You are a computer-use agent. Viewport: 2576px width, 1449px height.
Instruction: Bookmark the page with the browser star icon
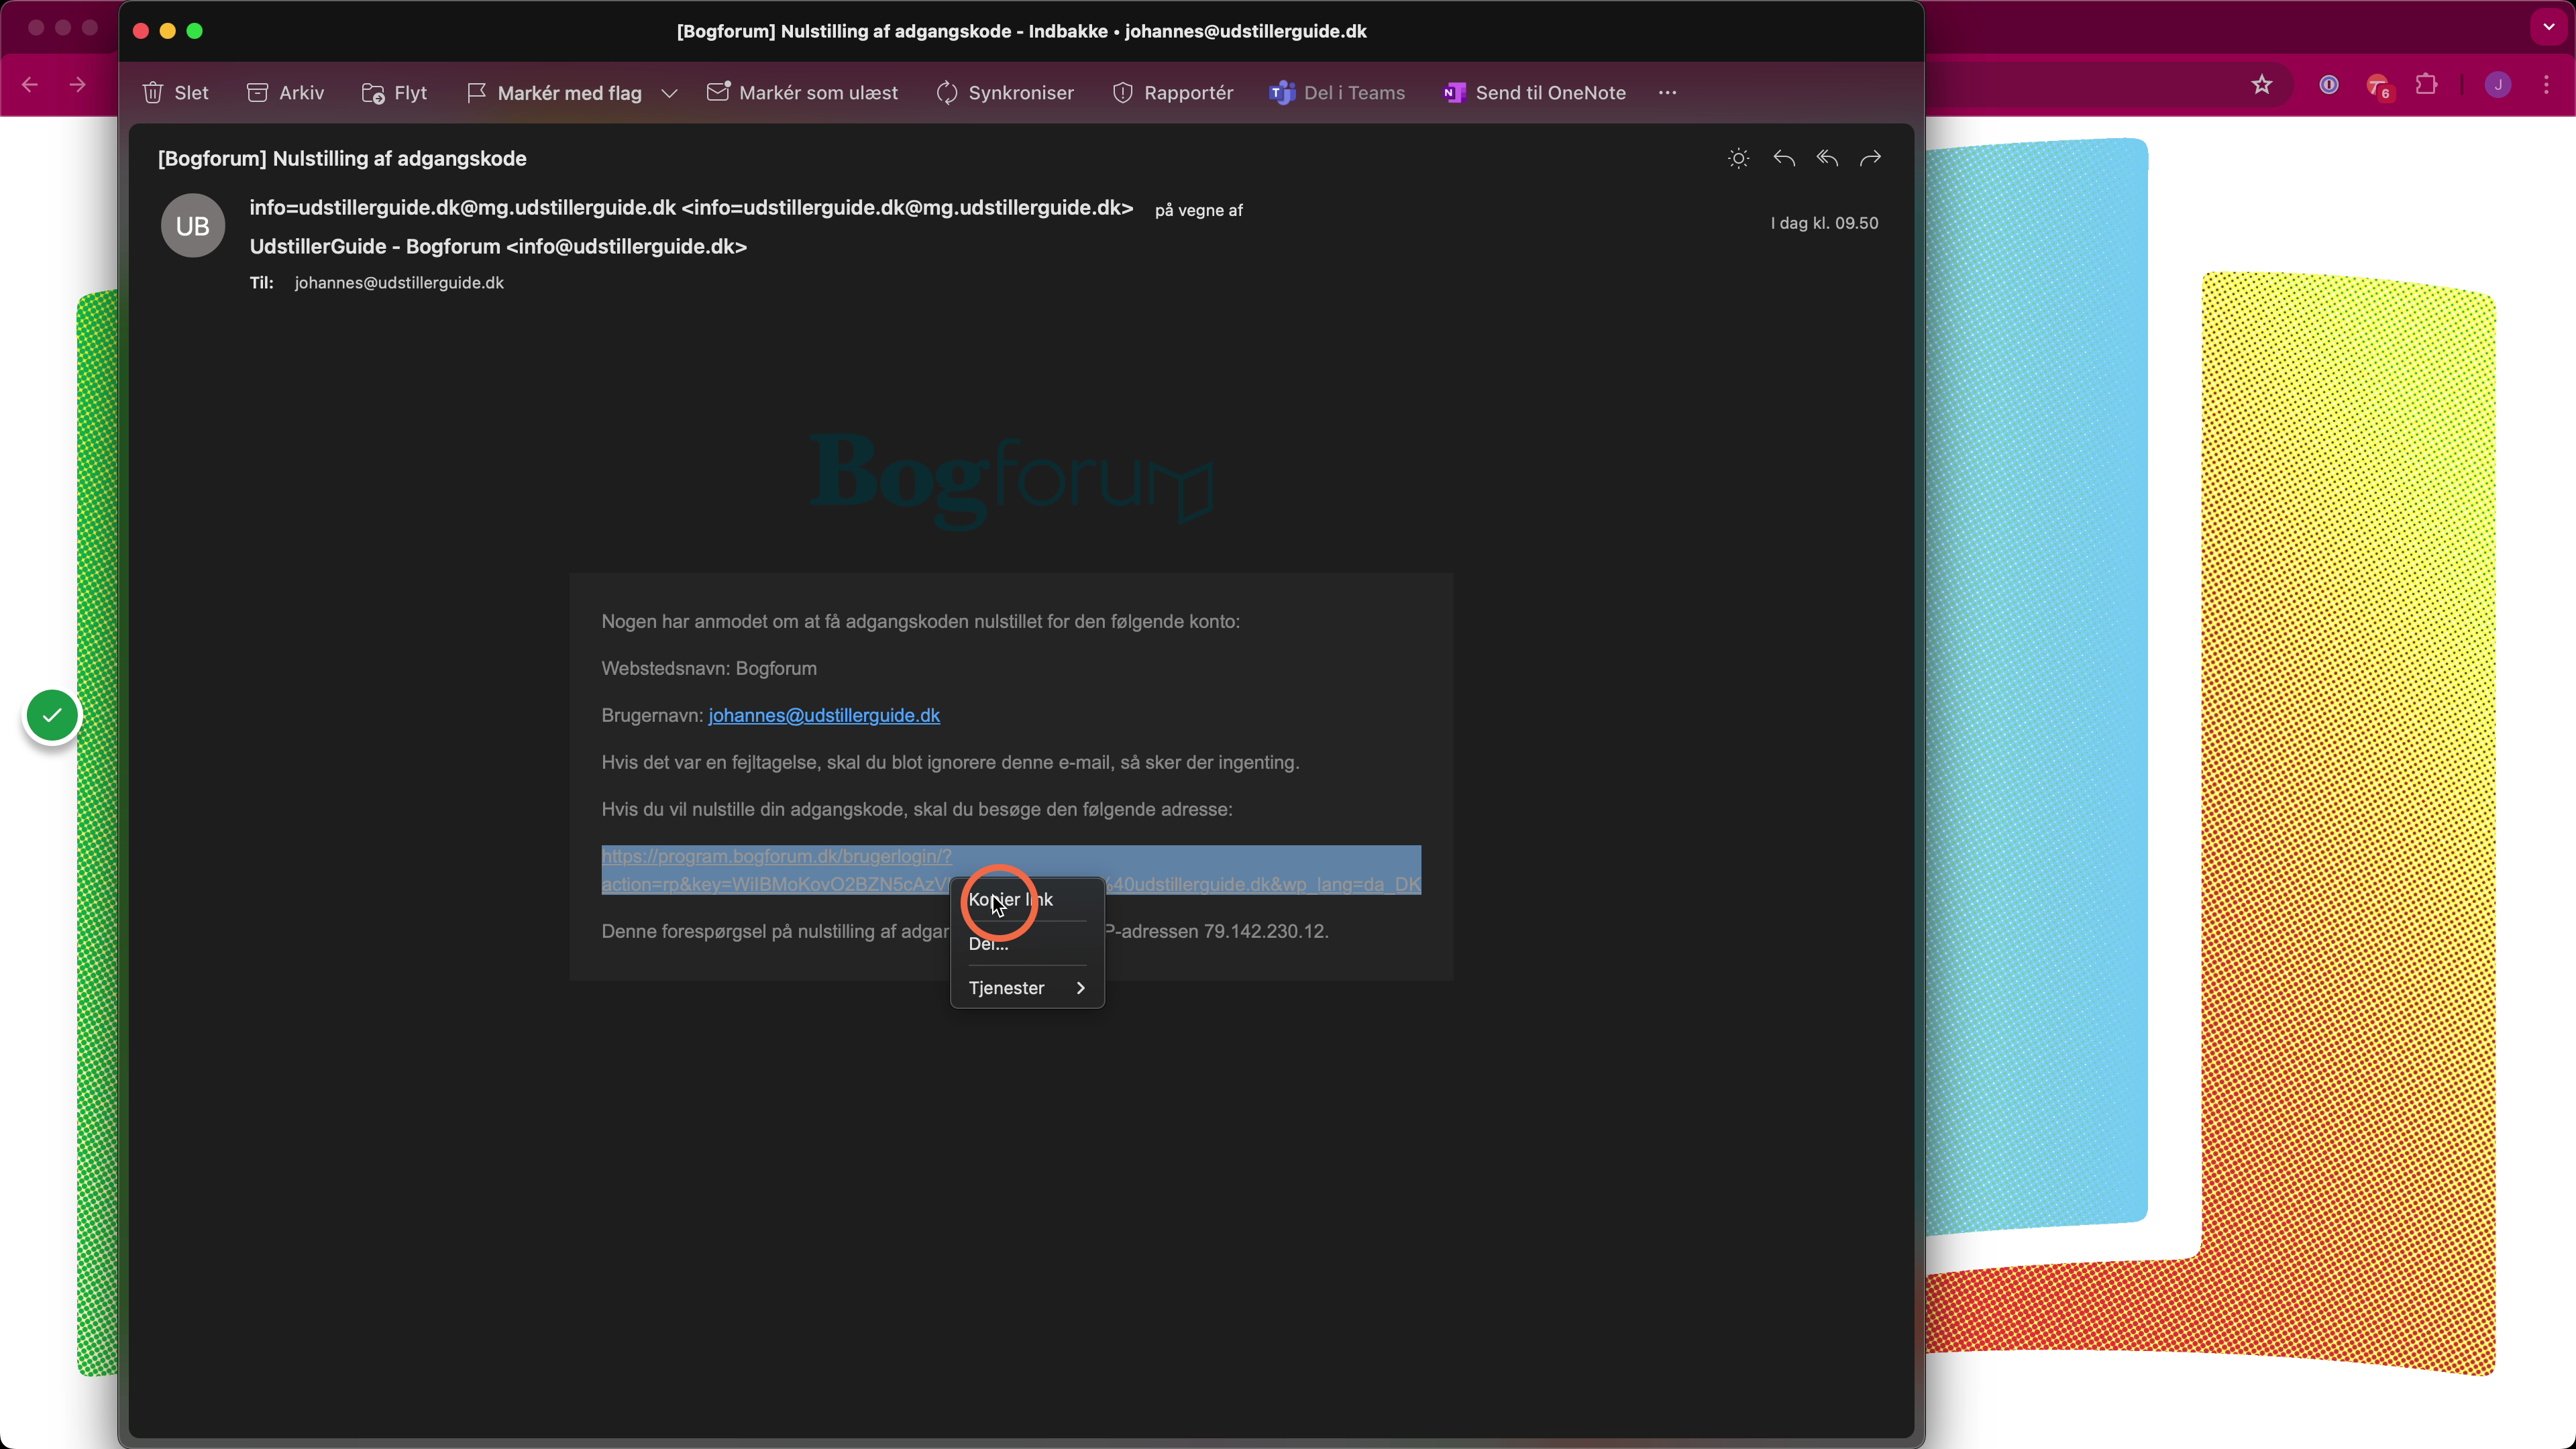click(x=2262, y=85)
